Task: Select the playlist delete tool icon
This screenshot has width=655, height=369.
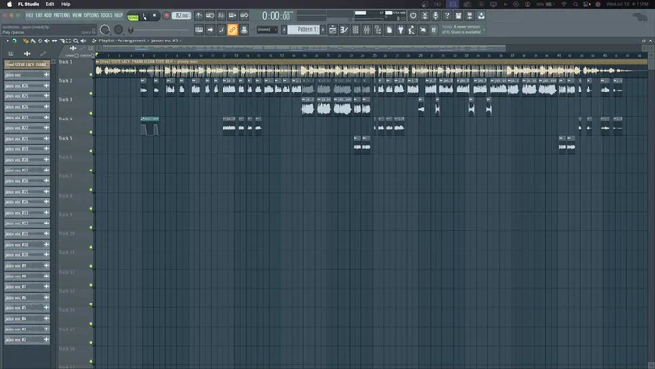Action: [39, 41]
